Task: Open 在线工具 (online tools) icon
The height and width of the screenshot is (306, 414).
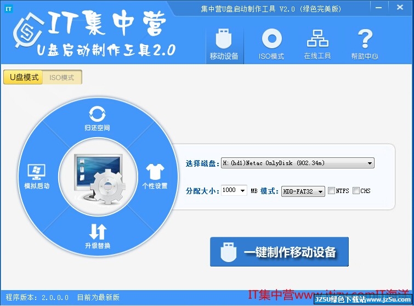Action: click(317, 44)
